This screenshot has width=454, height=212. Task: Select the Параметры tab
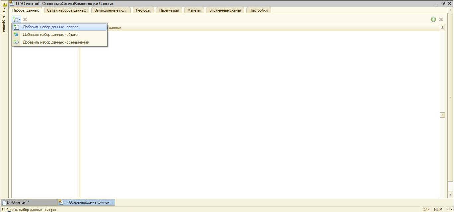(169, 10)
